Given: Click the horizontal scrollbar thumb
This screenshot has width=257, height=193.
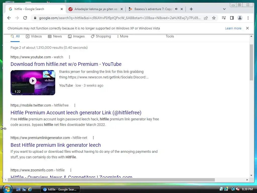Looking at the screenshot, I should pos(111,180).
